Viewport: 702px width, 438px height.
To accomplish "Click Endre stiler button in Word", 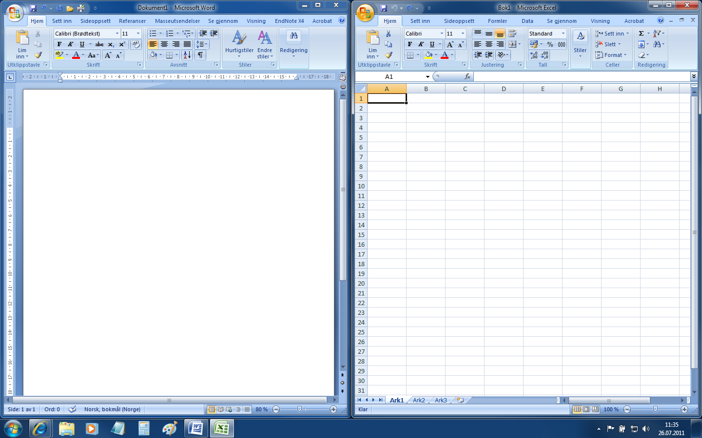I will pos(265,45).
